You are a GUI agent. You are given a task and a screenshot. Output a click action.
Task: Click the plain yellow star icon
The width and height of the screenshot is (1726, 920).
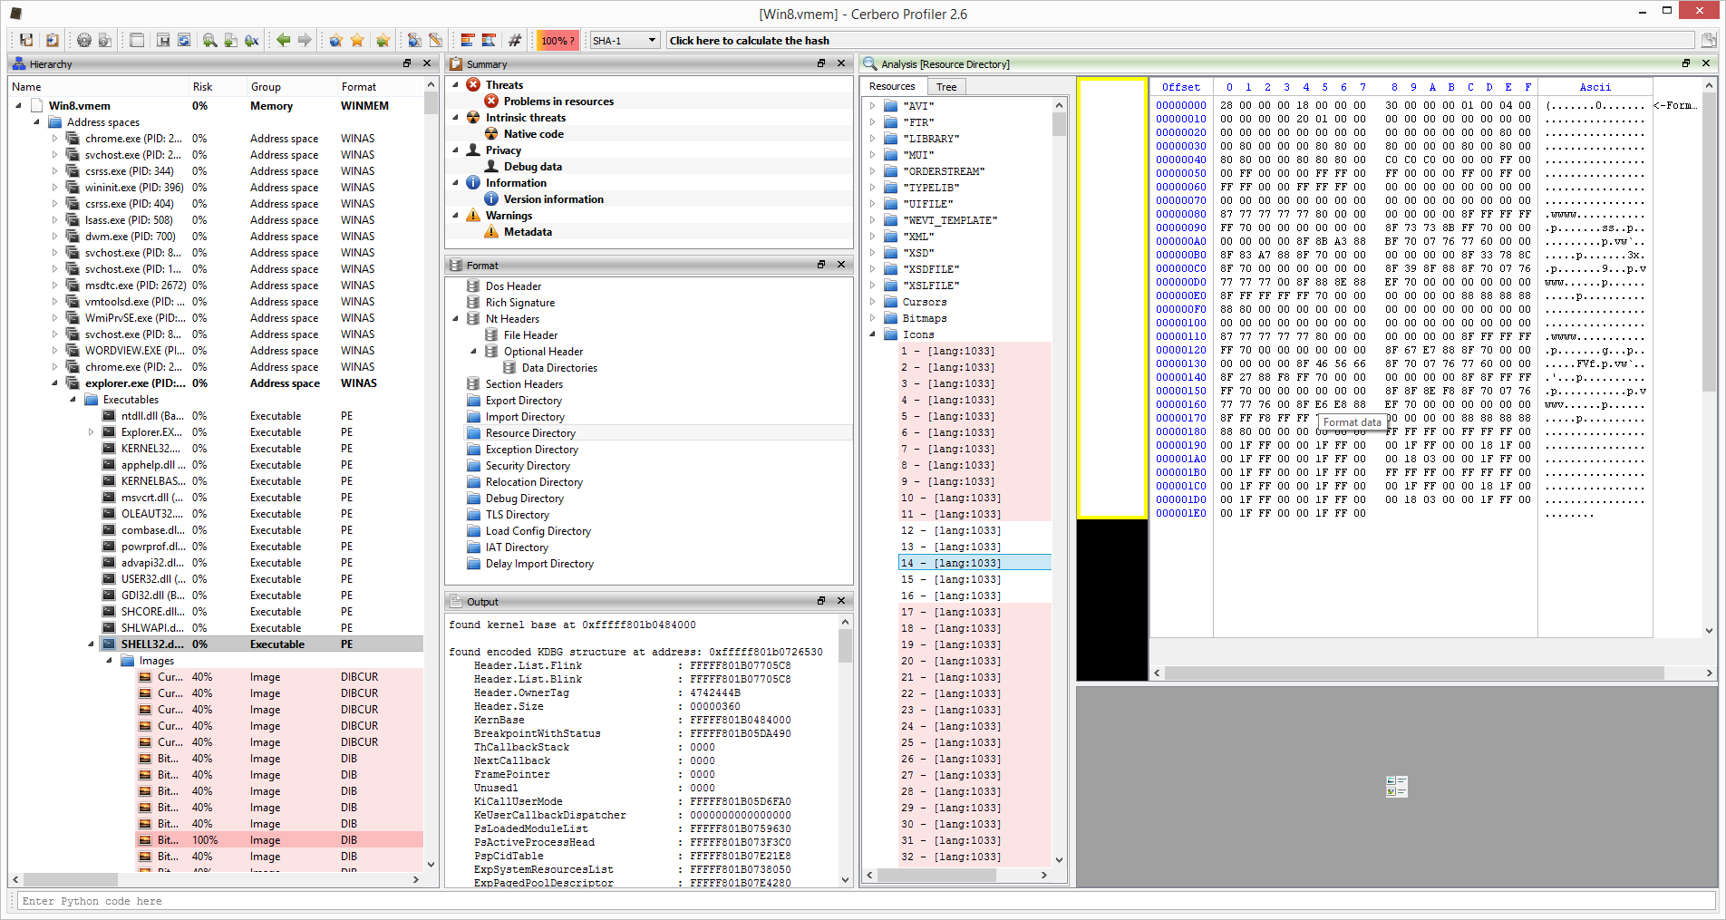pos(357,40)
